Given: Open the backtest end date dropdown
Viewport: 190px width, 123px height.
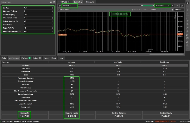Looking at the screenshot, I should [x=162, y=6].
